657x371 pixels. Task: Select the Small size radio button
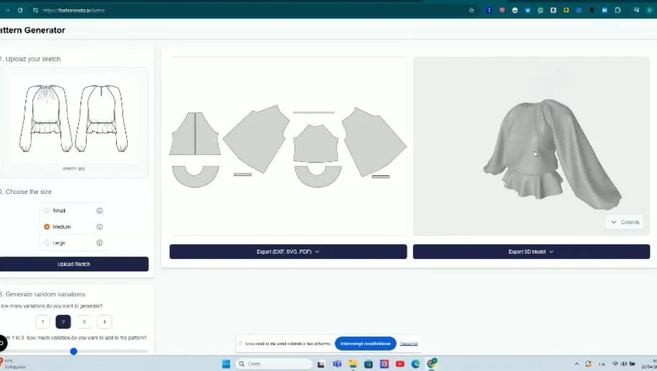pos(47,210)
